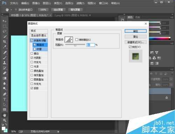
Task: Click the 新建样式(W)... button
Action: pyautogui.click(x=135, y=42)
